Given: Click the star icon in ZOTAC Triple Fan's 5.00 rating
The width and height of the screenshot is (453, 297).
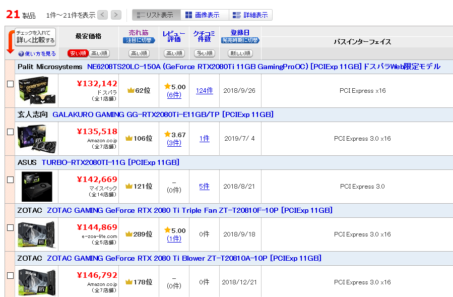Looking at the screenshot, I should pos(167,230).
